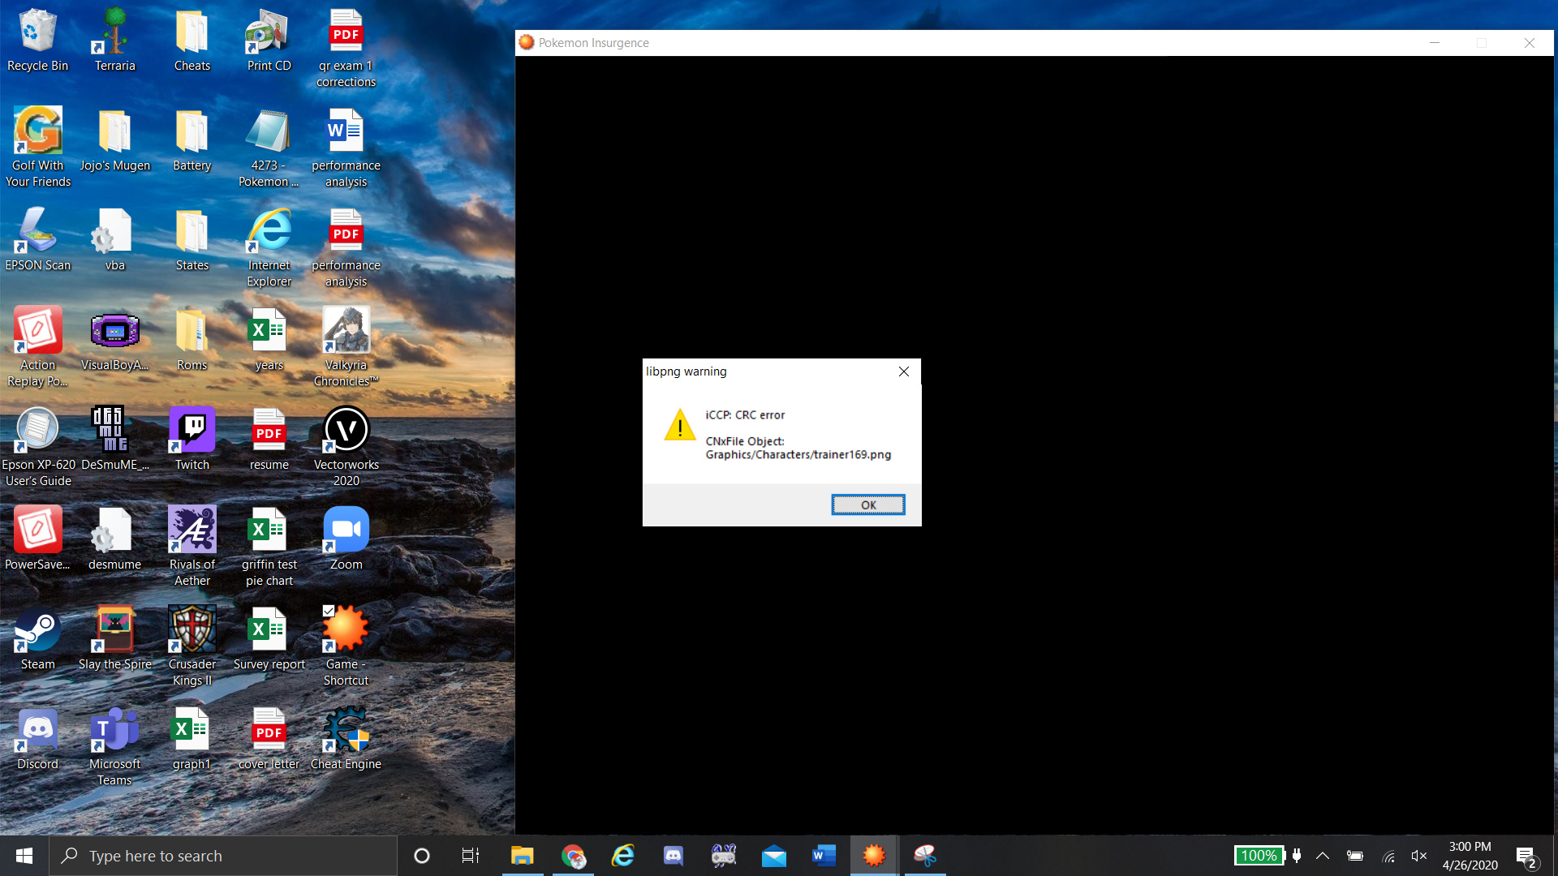
Task: Select the Valkyria Chronicles shortcut
Action: [346, 346]
